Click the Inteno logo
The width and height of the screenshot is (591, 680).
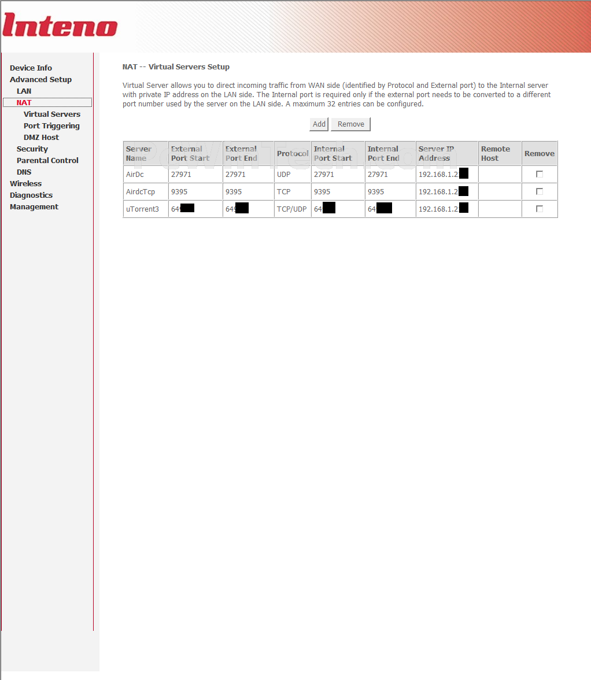click(60, 25)
